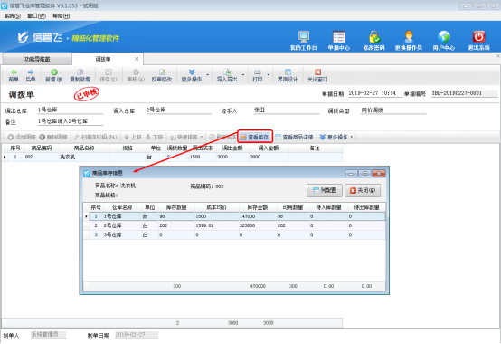Open 用户中心 globe icon
The image size is (501, 344).
(444, 37)
